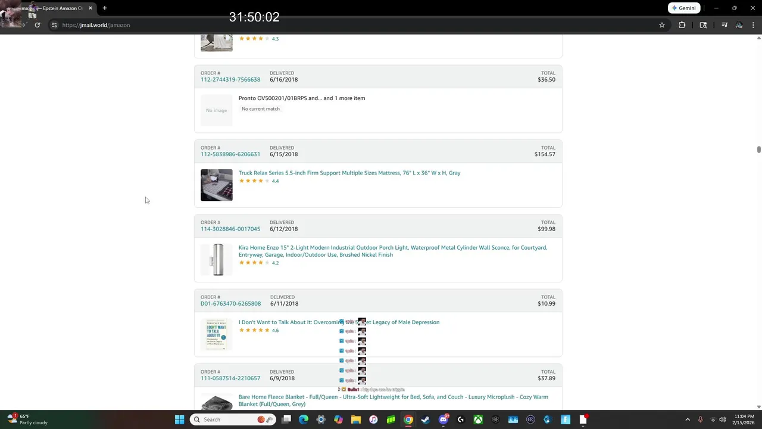The image size is (762, 429).
Task: Click the microphone icon in the system tray
Action: pos(701,419)
